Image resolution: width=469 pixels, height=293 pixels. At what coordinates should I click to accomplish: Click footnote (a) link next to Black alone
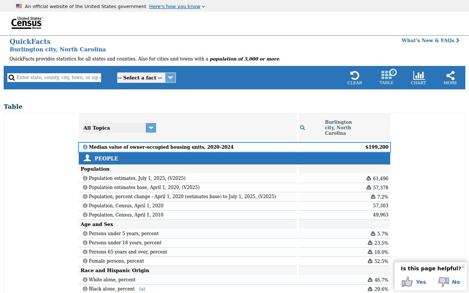[x=142, y=289]
